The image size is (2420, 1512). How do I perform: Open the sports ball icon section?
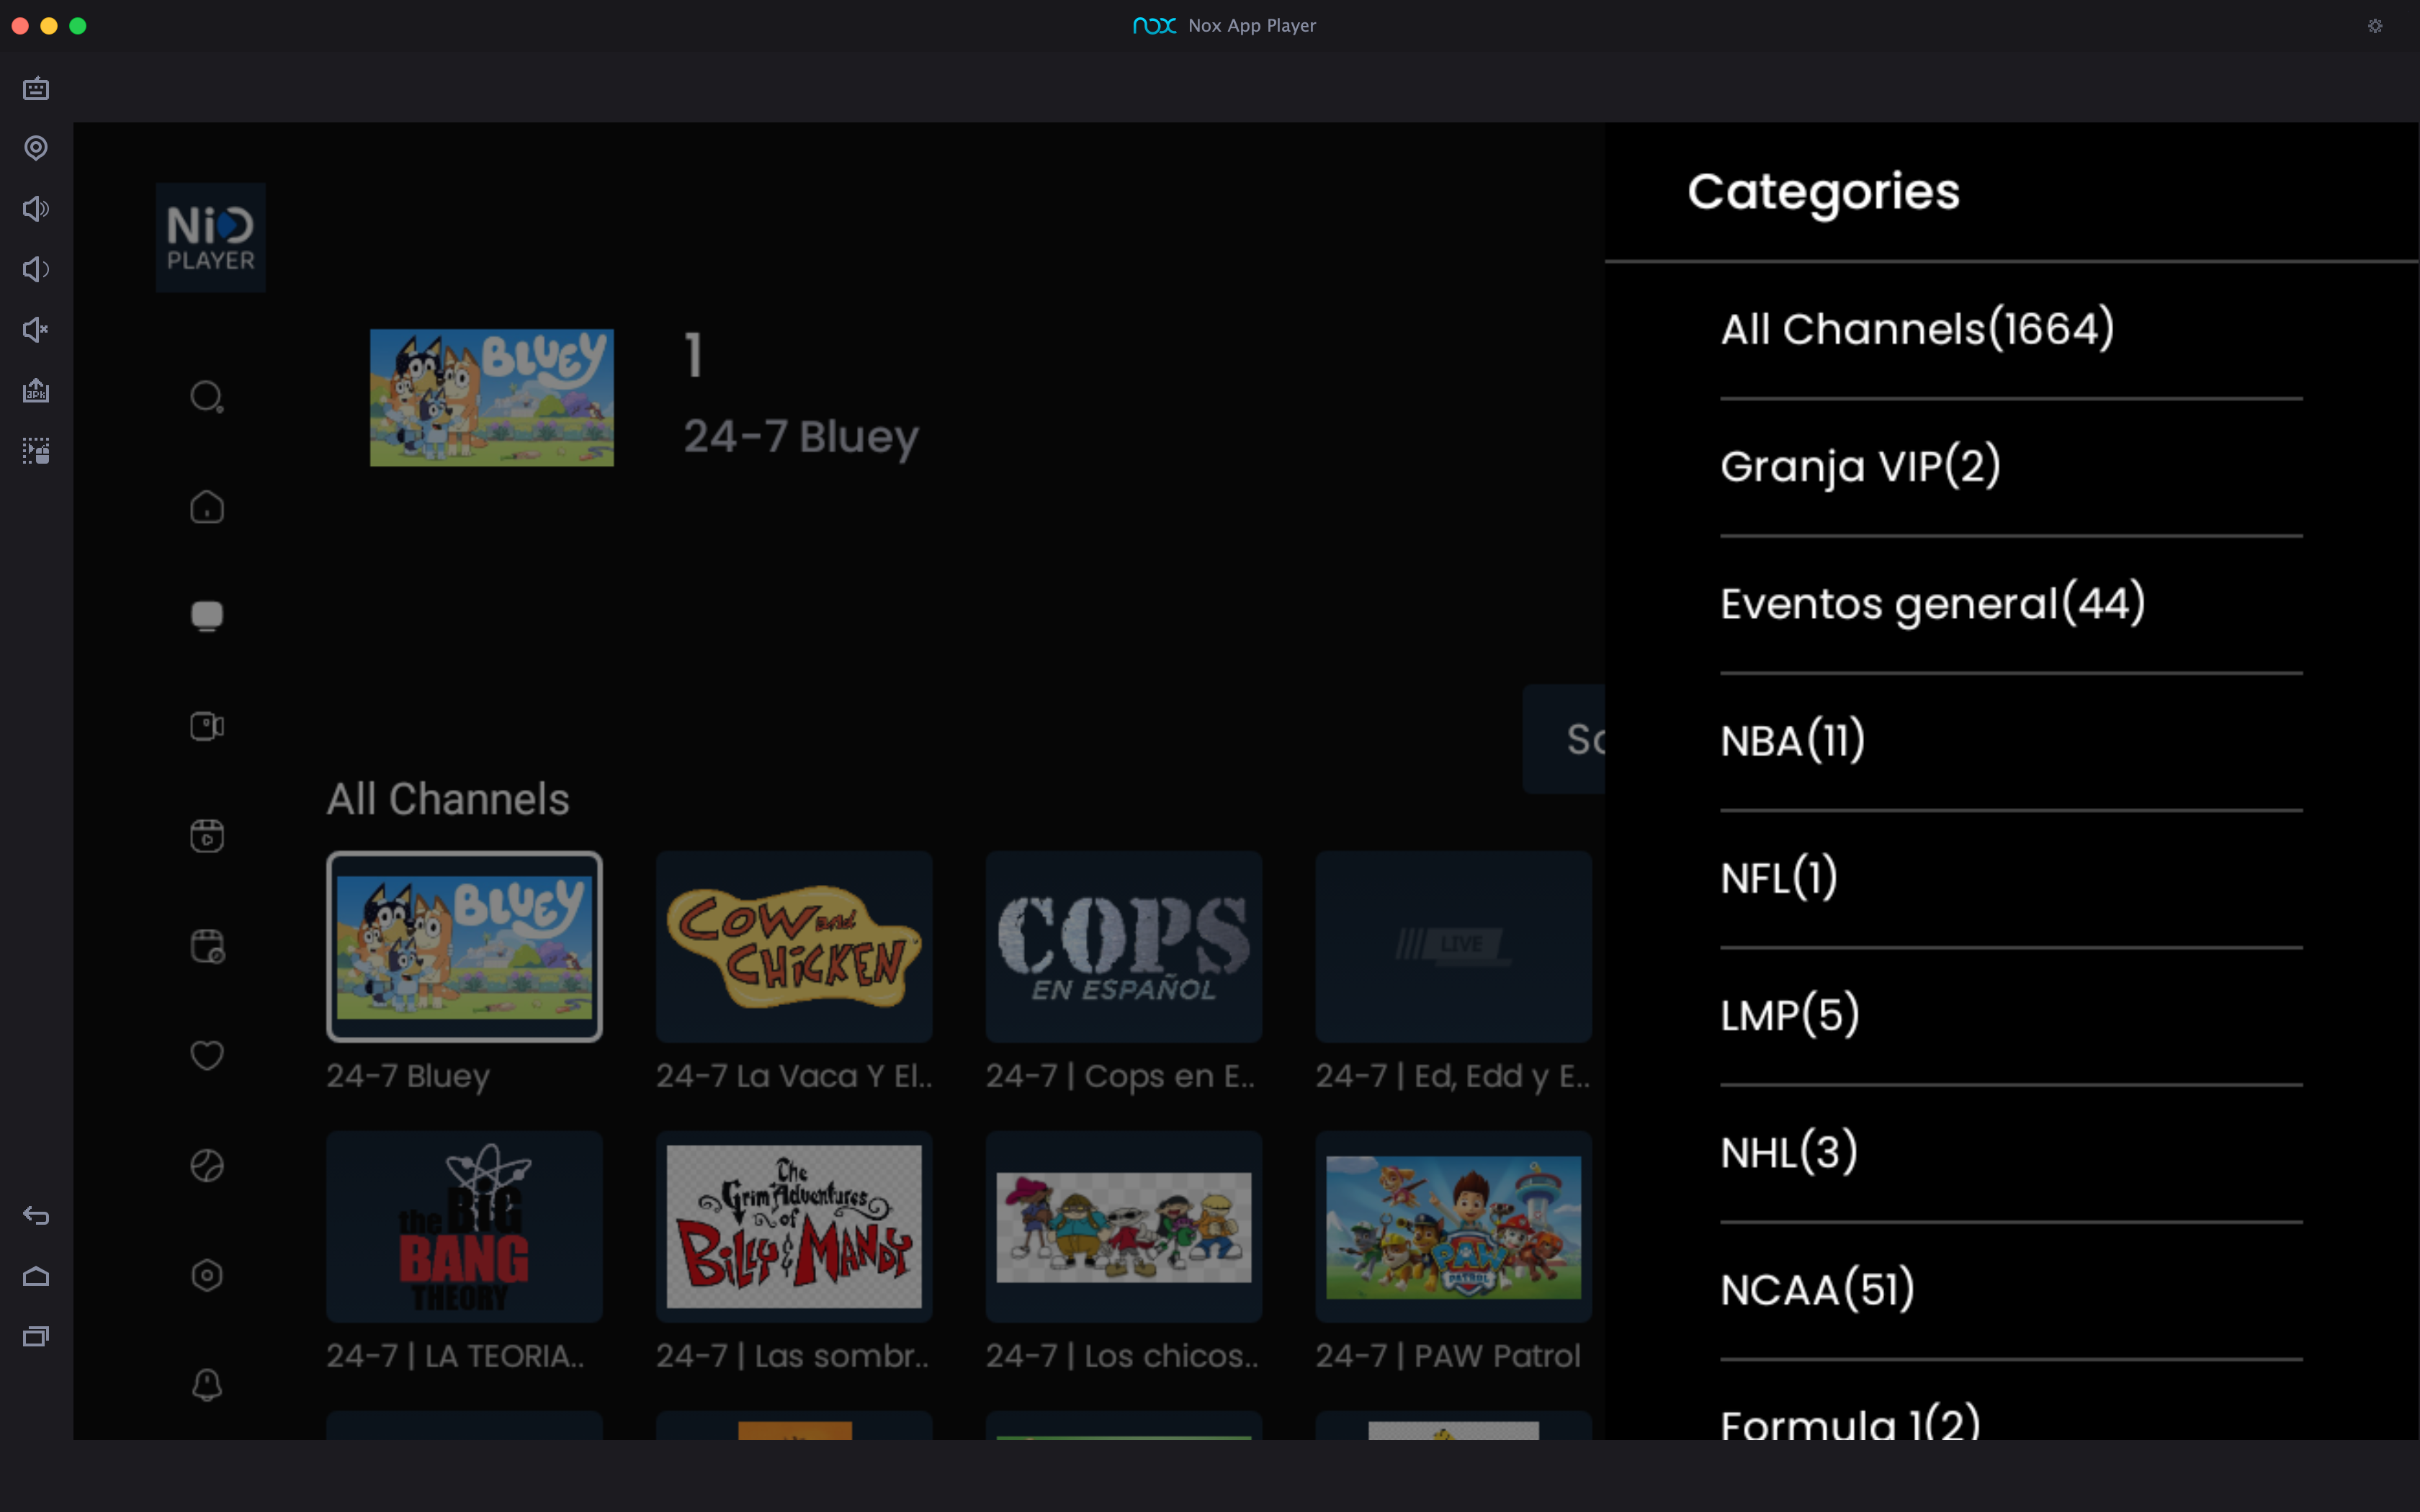(207, 1165)
